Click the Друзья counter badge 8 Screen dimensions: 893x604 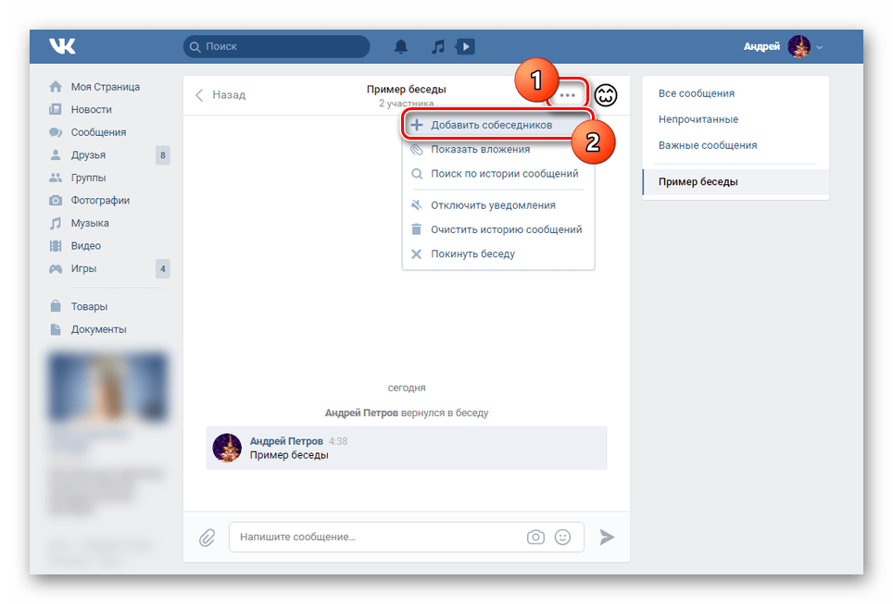tap(163, 155)
